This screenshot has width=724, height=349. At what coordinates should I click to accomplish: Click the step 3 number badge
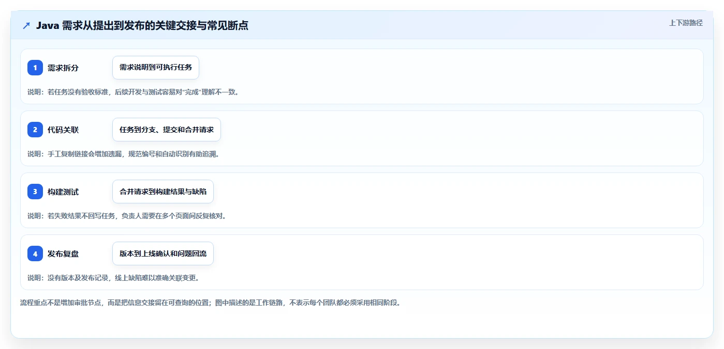[x=35, y=192]
